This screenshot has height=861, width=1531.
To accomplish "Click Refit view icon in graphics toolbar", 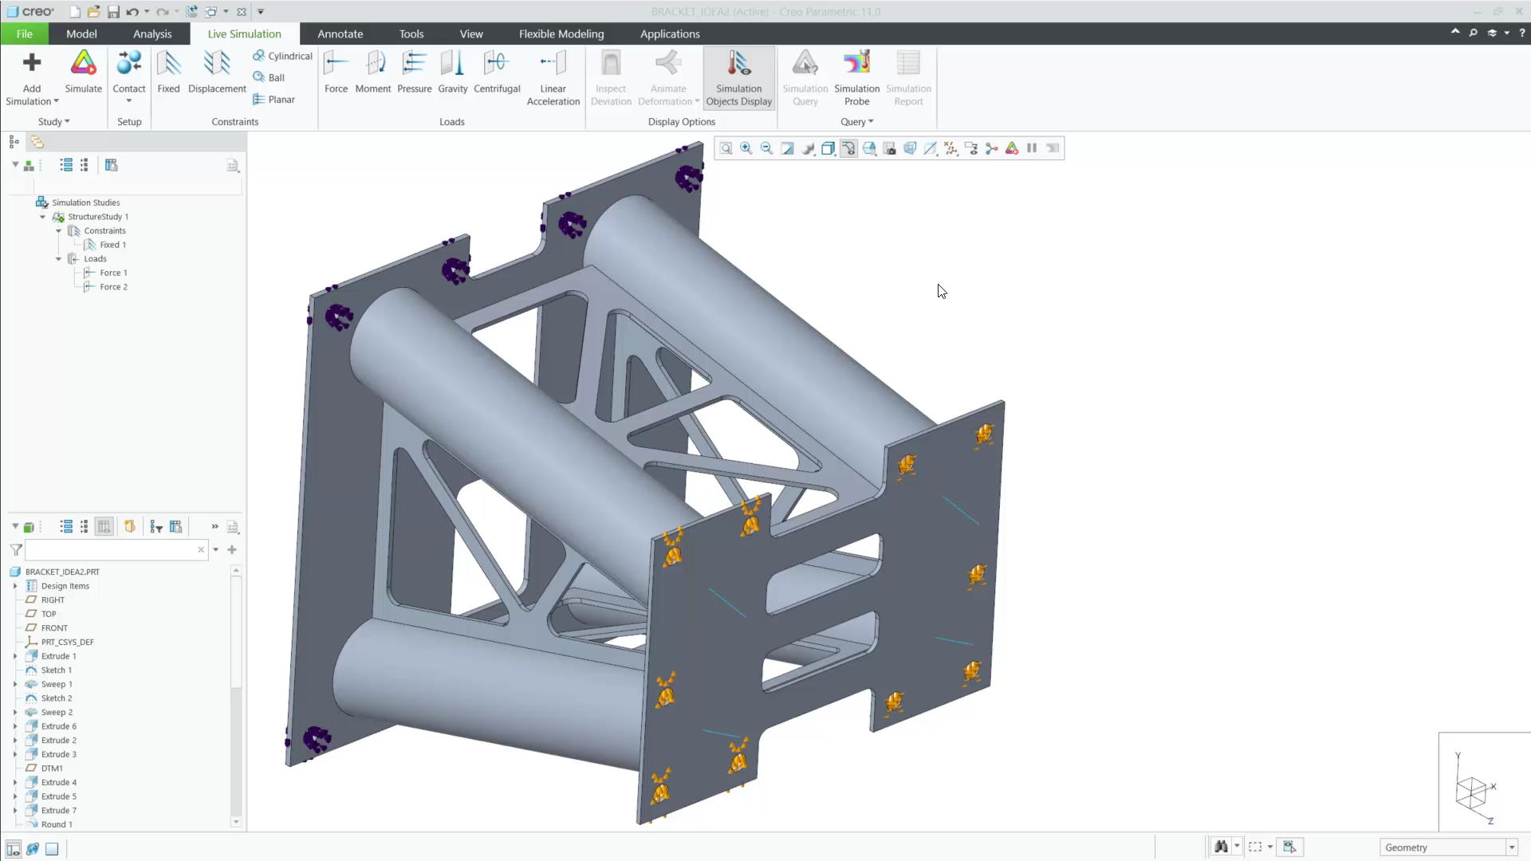I will (726, 148).
